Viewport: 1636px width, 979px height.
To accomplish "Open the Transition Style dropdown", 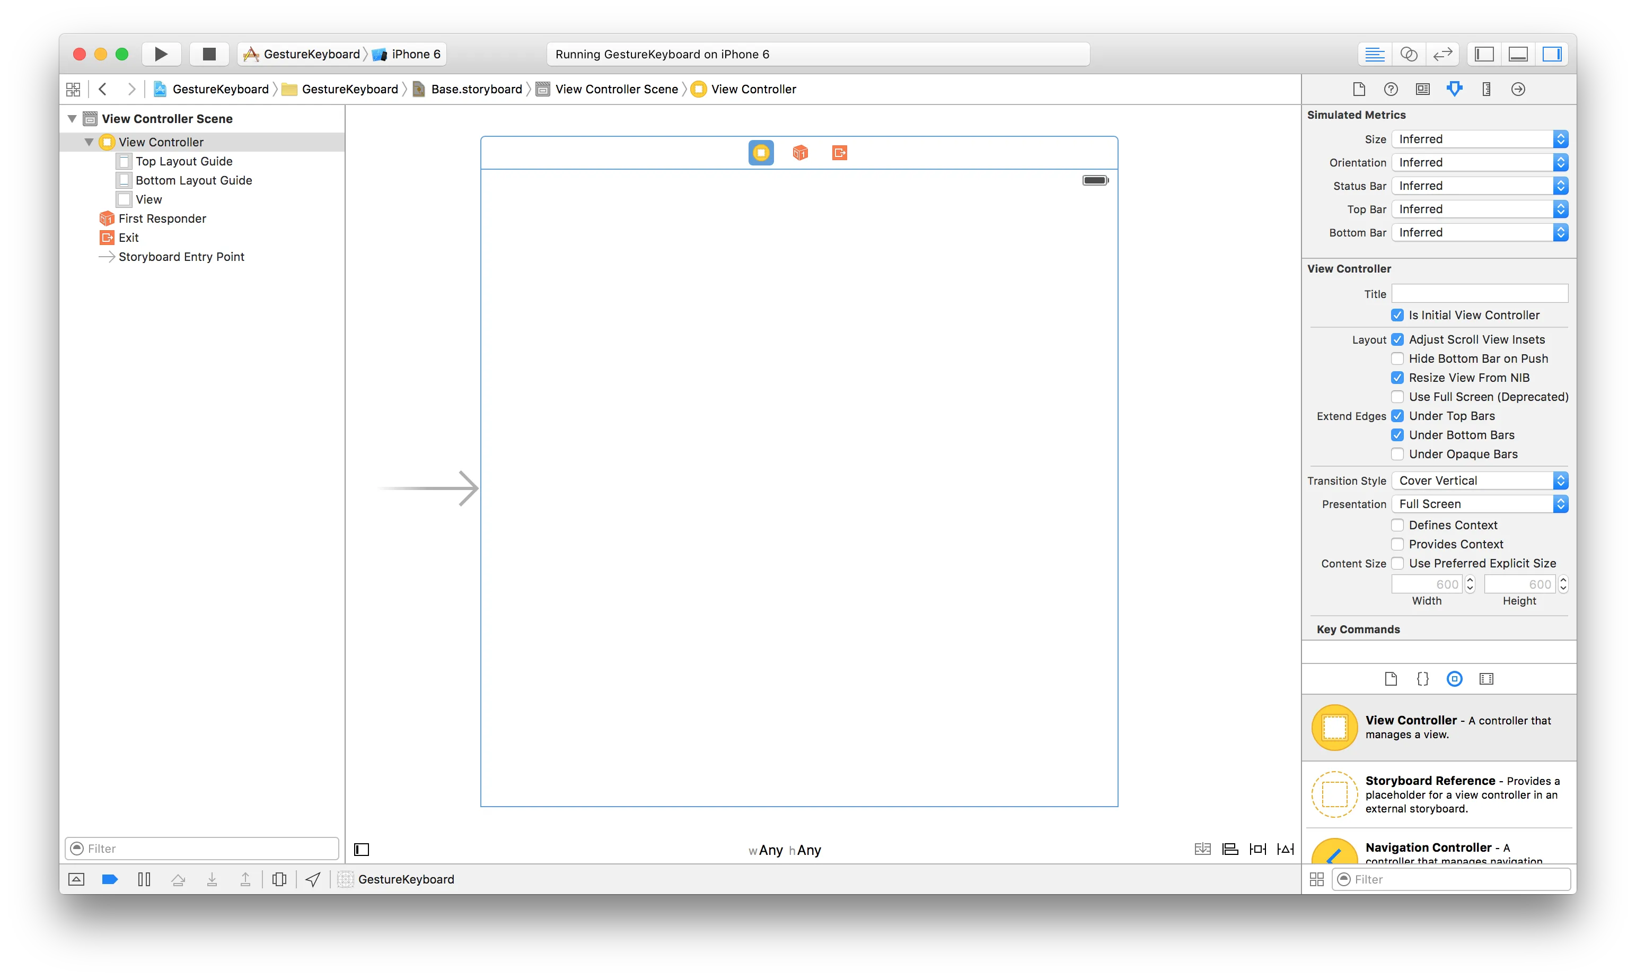I will coord(1479,481).
